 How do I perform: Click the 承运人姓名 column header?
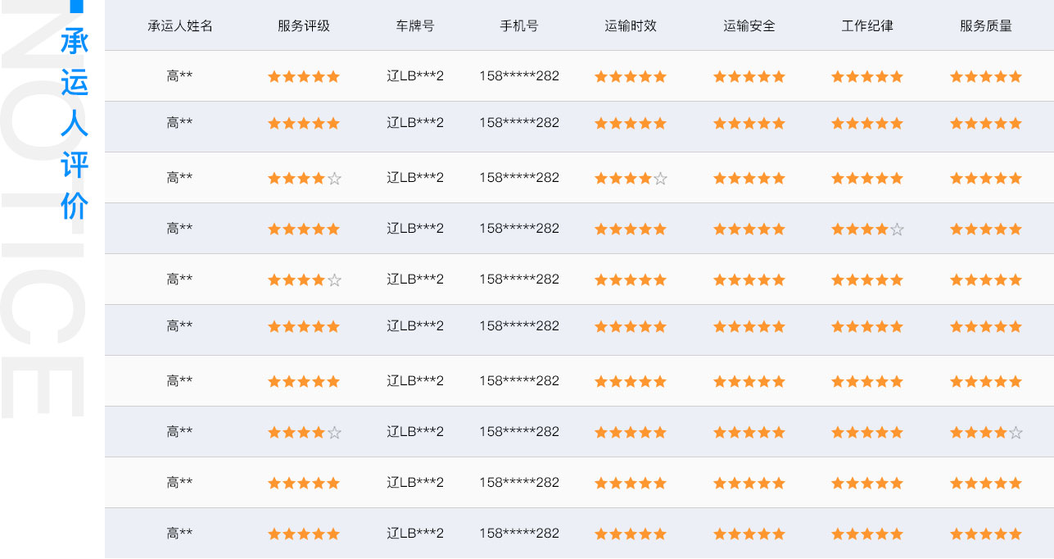(x=179, y=25)
